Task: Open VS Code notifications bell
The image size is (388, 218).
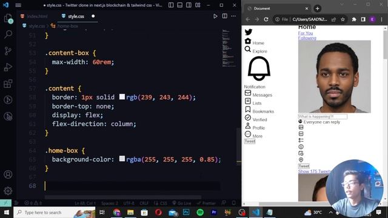Action: pyautogui.click(x=234, y=203)
